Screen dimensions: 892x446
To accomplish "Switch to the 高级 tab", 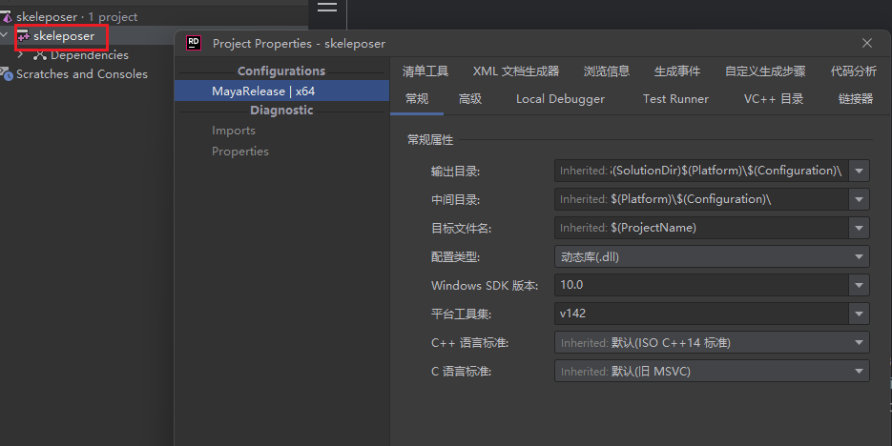I will pos(470,99).
